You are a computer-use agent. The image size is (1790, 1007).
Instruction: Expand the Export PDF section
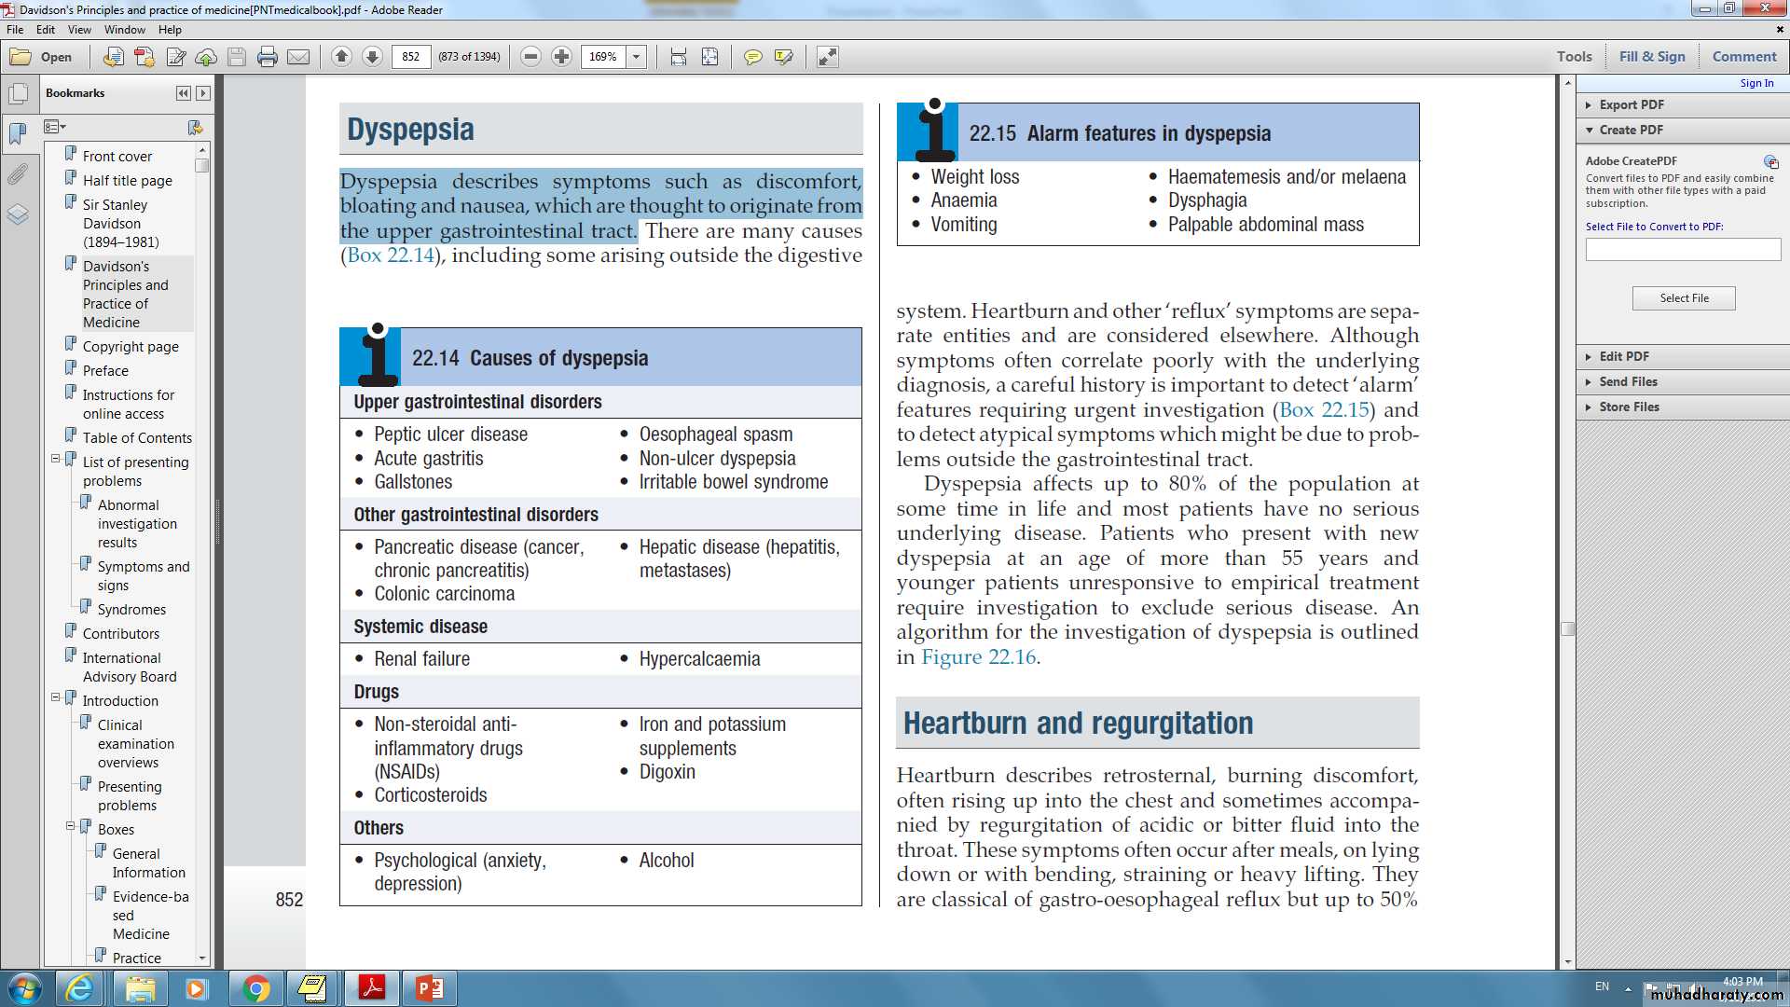tap(1632, 104)
